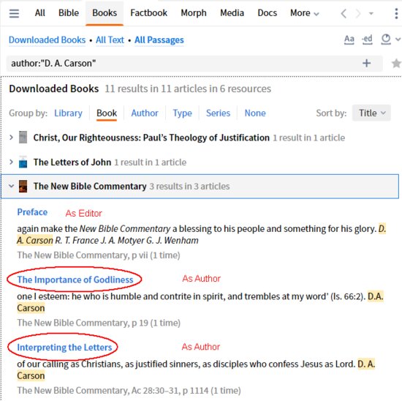Open The Importance of Godliness article
The height and width of the screenshot is (401, 402).
(75, 280)
